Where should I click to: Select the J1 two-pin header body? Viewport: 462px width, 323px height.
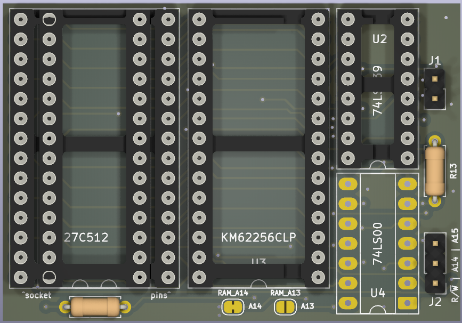pyautogui.click(x=435, y=88)
